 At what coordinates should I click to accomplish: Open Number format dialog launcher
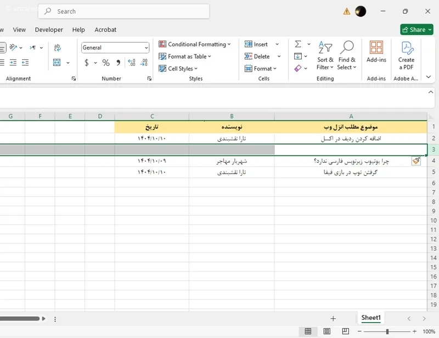click(x=149, y=79)
